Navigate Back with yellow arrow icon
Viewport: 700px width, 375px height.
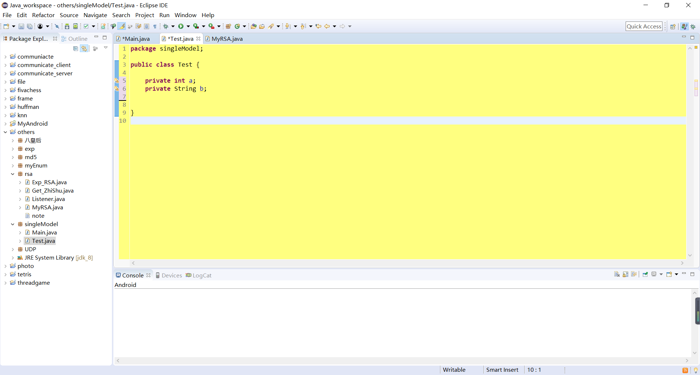[x=327, y=26]
